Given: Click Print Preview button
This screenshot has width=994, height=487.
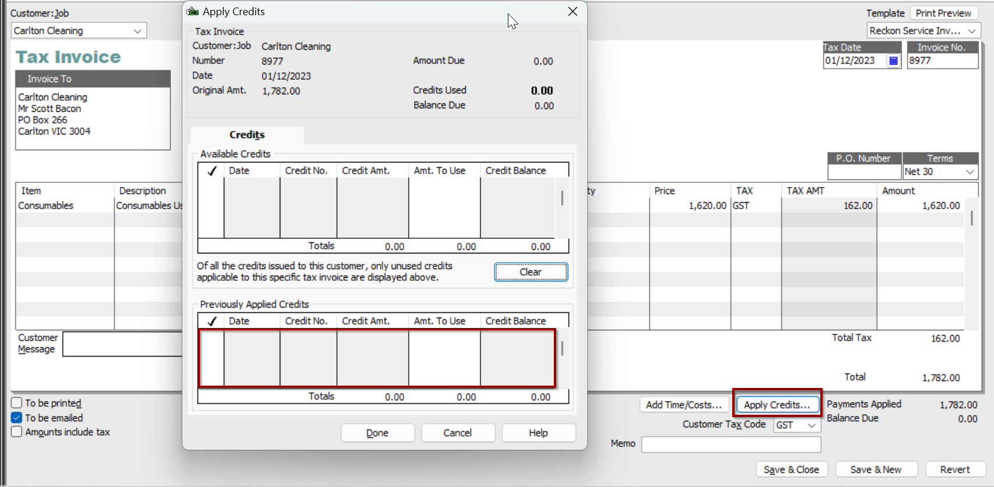Looking at the screenshot, I should pyautogui.click(x=943, y=13).
